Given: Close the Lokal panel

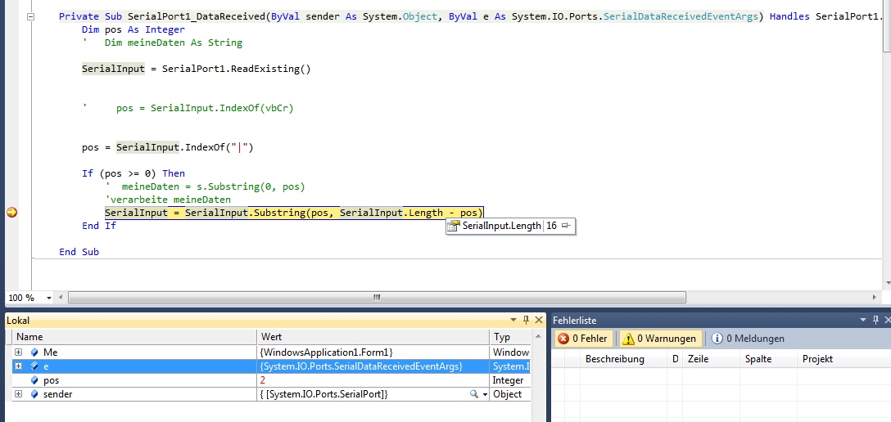Looking at the screenshot, I should point(539,321).
